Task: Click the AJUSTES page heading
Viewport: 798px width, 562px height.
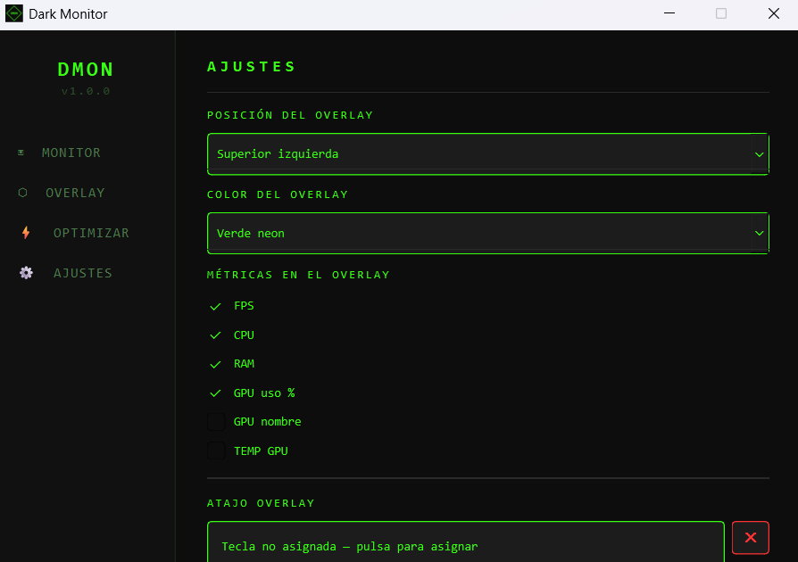Action: click(252, 67)
